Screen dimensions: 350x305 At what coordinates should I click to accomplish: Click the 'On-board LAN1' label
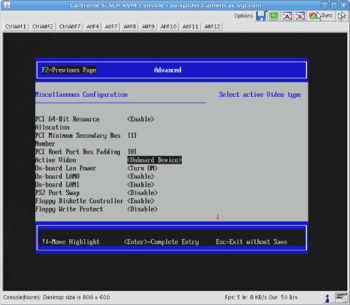57,184
